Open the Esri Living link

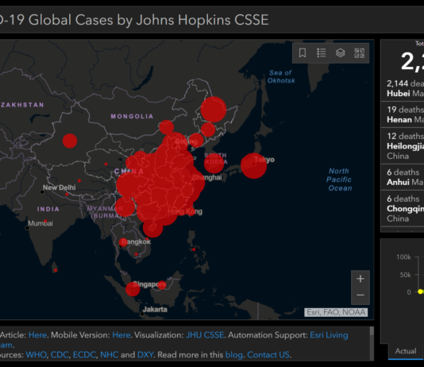point(329,334)
